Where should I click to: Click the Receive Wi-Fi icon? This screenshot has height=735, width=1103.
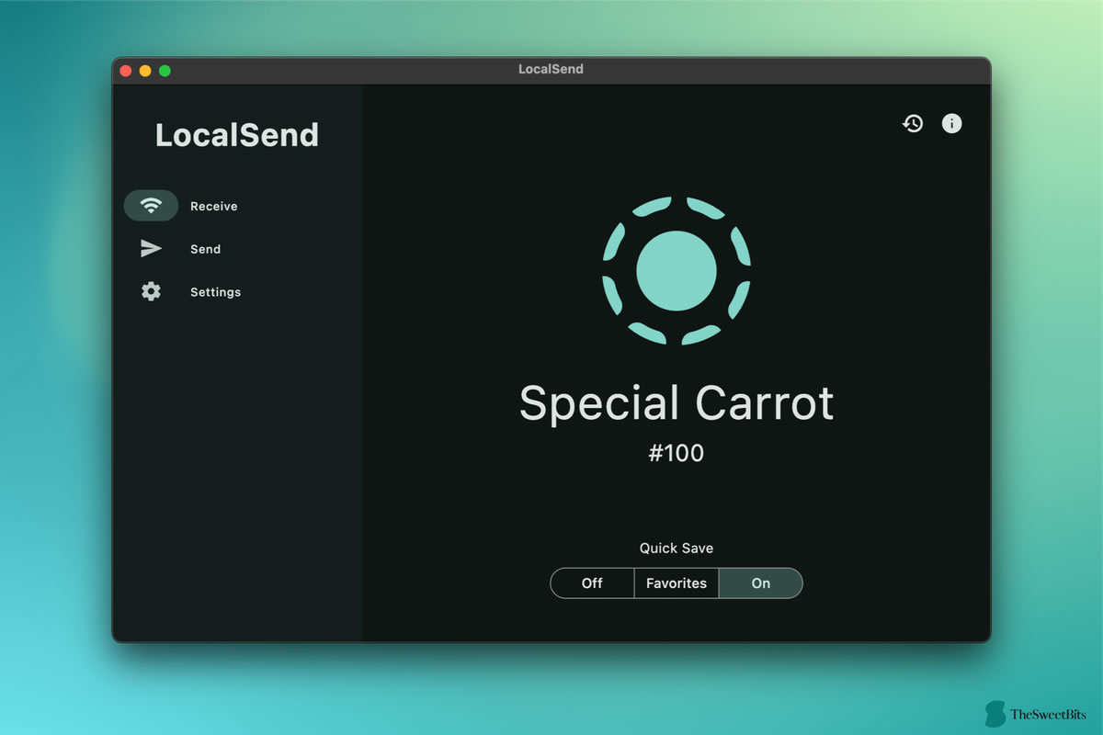(x=151, y=206)
